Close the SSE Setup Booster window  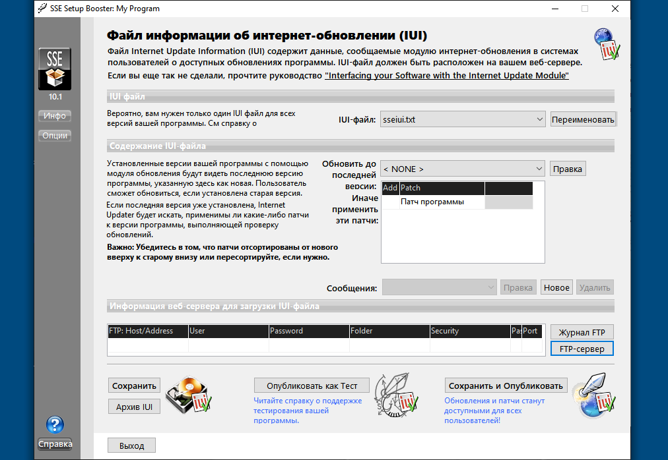point(615,9)
